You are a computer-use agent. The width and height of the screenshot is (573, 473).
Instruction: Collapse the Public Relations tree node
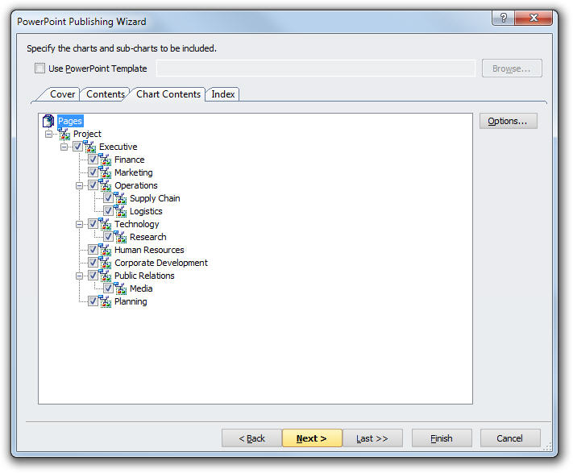click(80, 276)
